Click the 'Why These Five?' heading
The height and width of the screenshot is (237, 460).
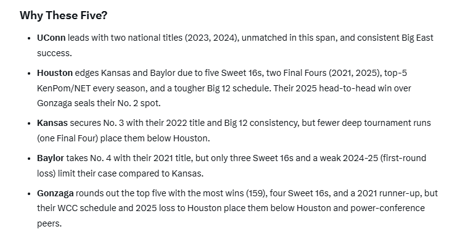point(64,15)
